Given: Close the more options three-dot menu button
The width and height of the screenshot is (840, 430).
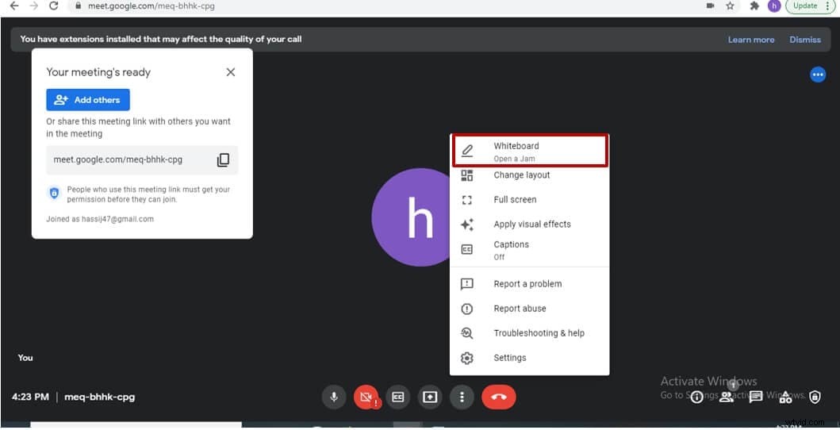Looking at the screenshot, I should click(462, 397).
